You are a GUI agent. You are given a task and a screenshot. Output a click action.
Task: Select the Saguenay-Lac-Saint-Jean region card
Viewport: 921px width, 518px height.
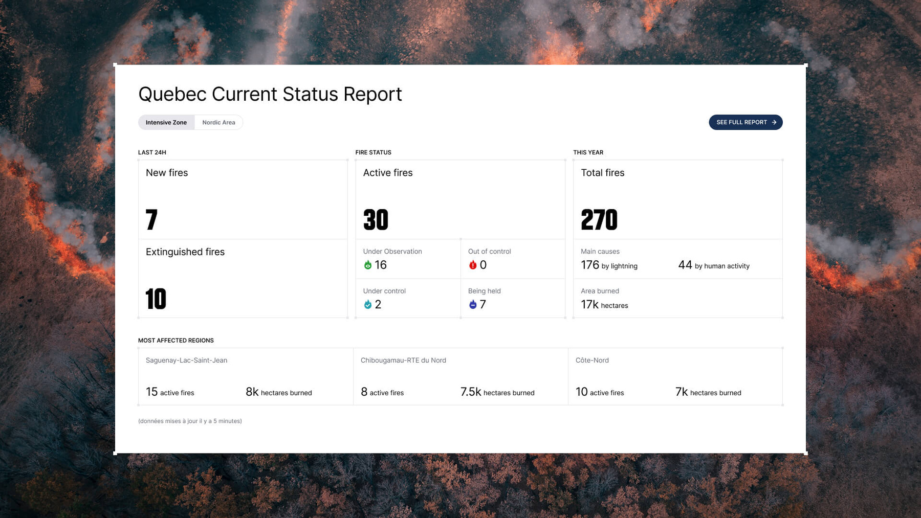246,376
